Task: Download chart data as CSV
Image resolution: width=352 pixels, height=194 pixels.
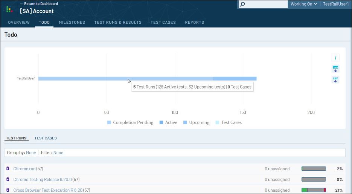Action: pyautogui.click(x=335, y=80)
